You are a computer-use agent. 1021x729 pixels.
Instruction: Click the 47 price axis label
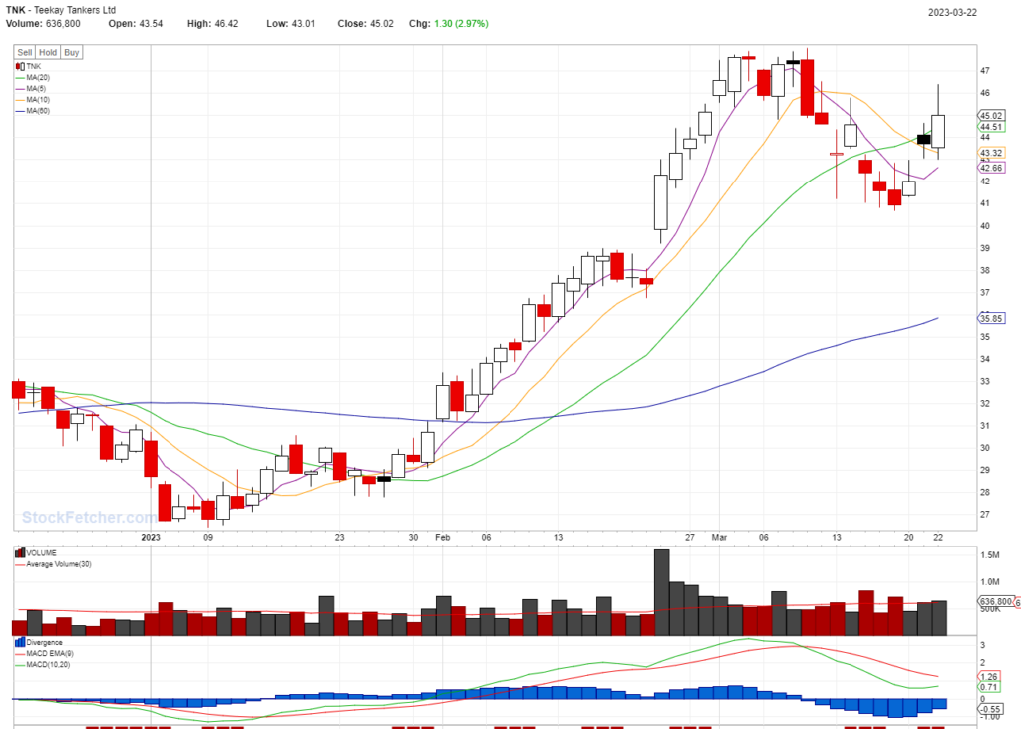(x=985, y=71)
